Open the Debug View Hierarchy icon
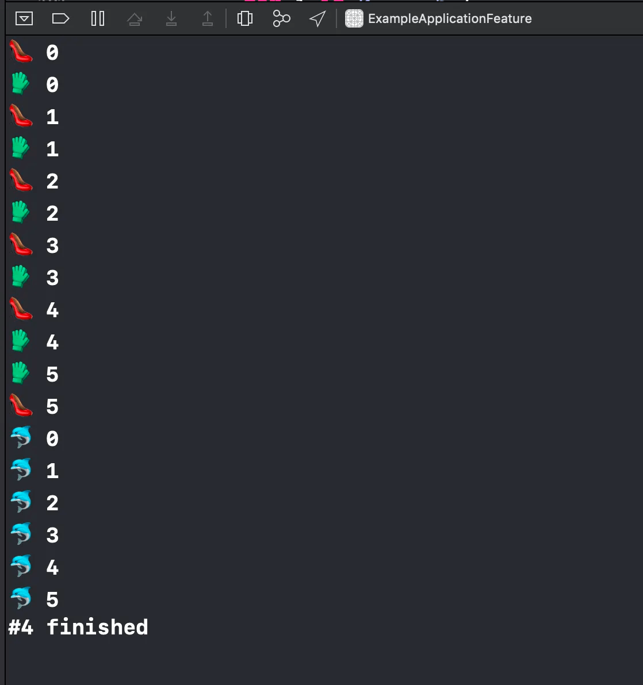This screenshot has height=685, width=643. [x=245, y=19]
